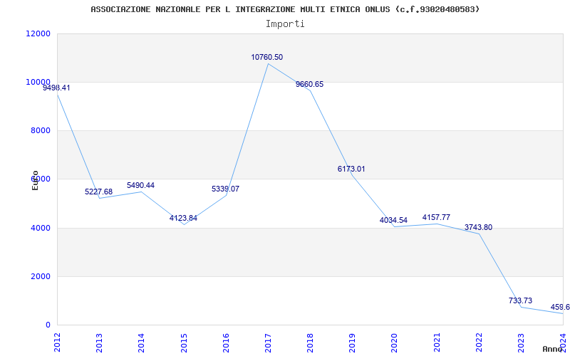Click the Euro y-axis title
The image size is (570, 356).
35,180
